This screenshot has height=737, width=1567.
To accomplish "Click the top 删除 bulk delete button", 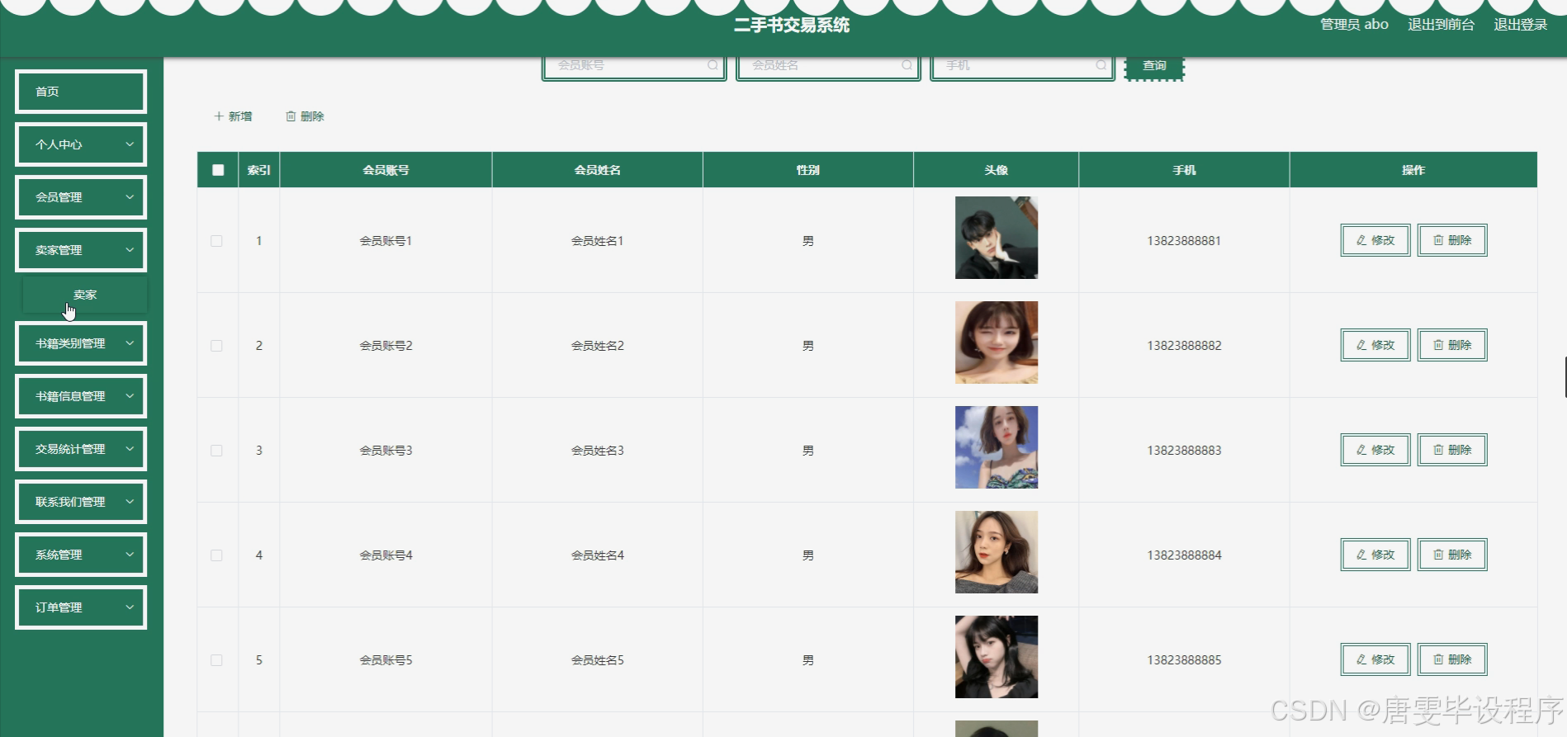I will (x=305, y=116).
